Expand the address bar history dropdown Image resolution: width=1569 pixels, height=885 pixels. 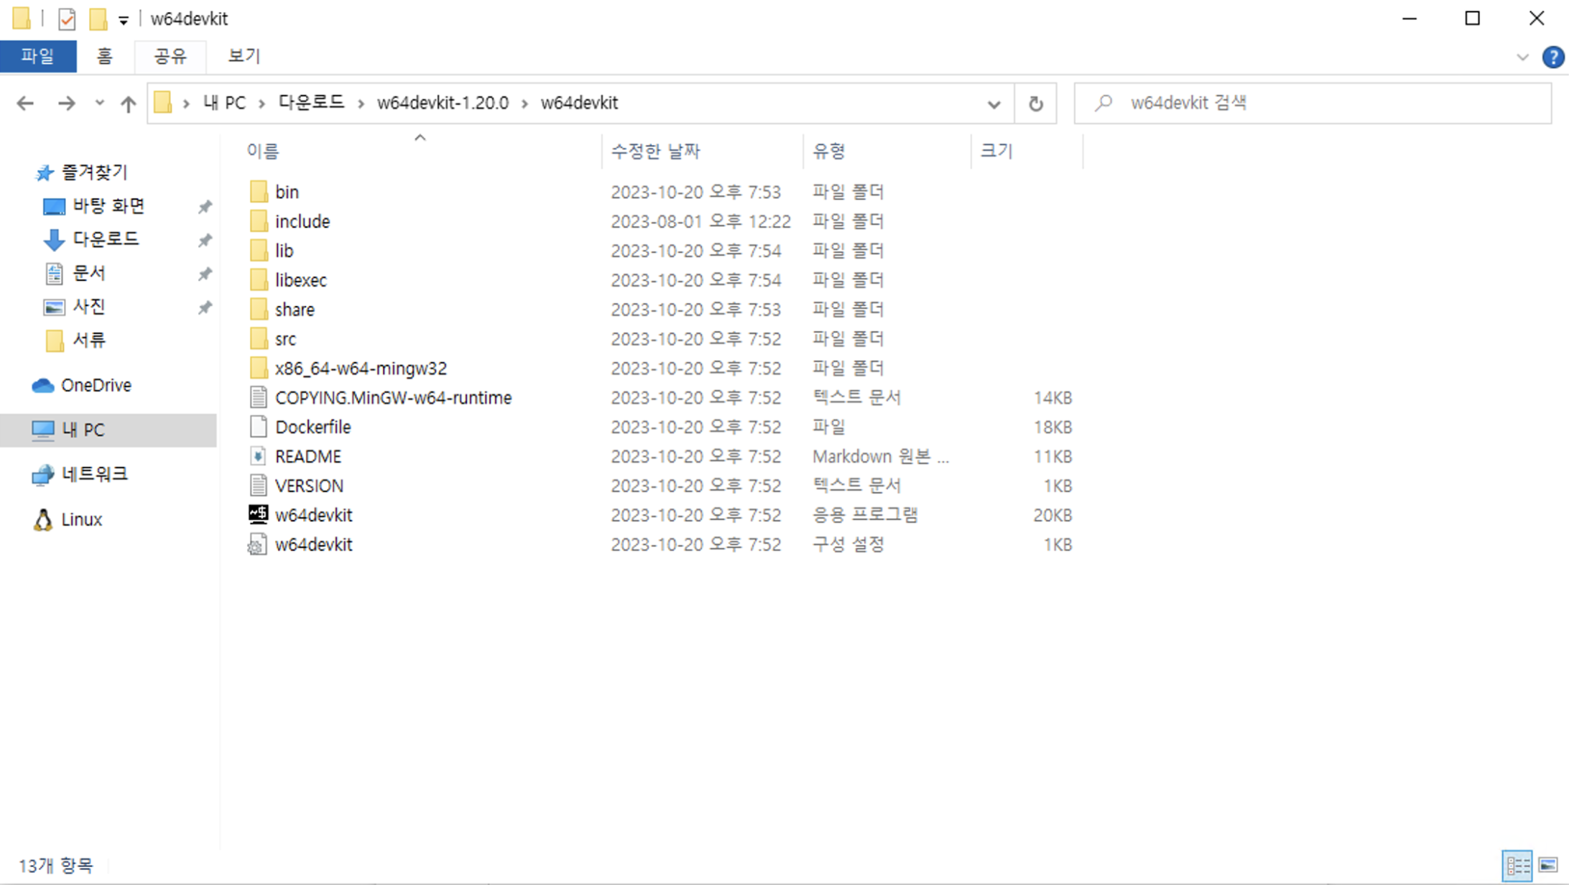point(994,103)
